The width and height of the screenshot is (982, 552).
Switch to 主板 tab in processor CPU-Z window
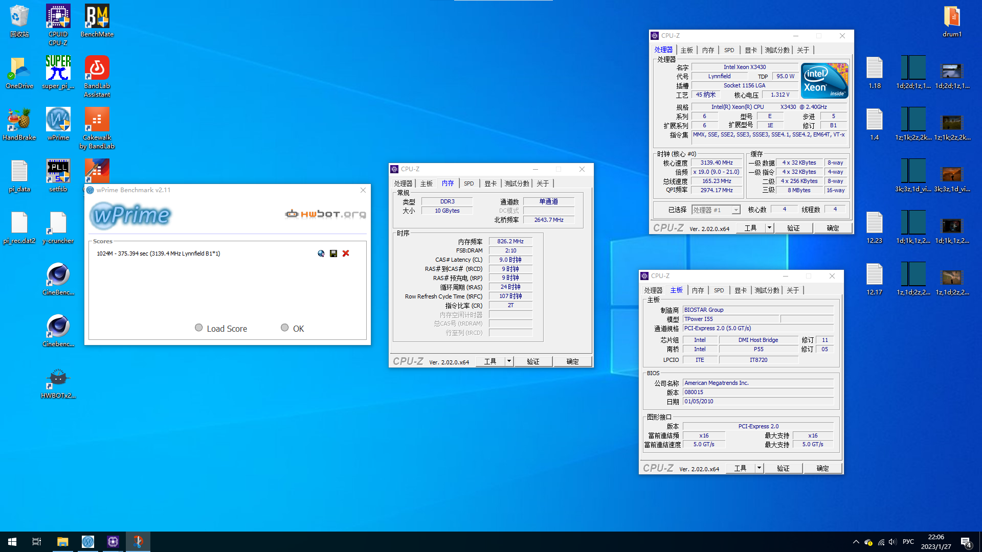tap(686, 50)
